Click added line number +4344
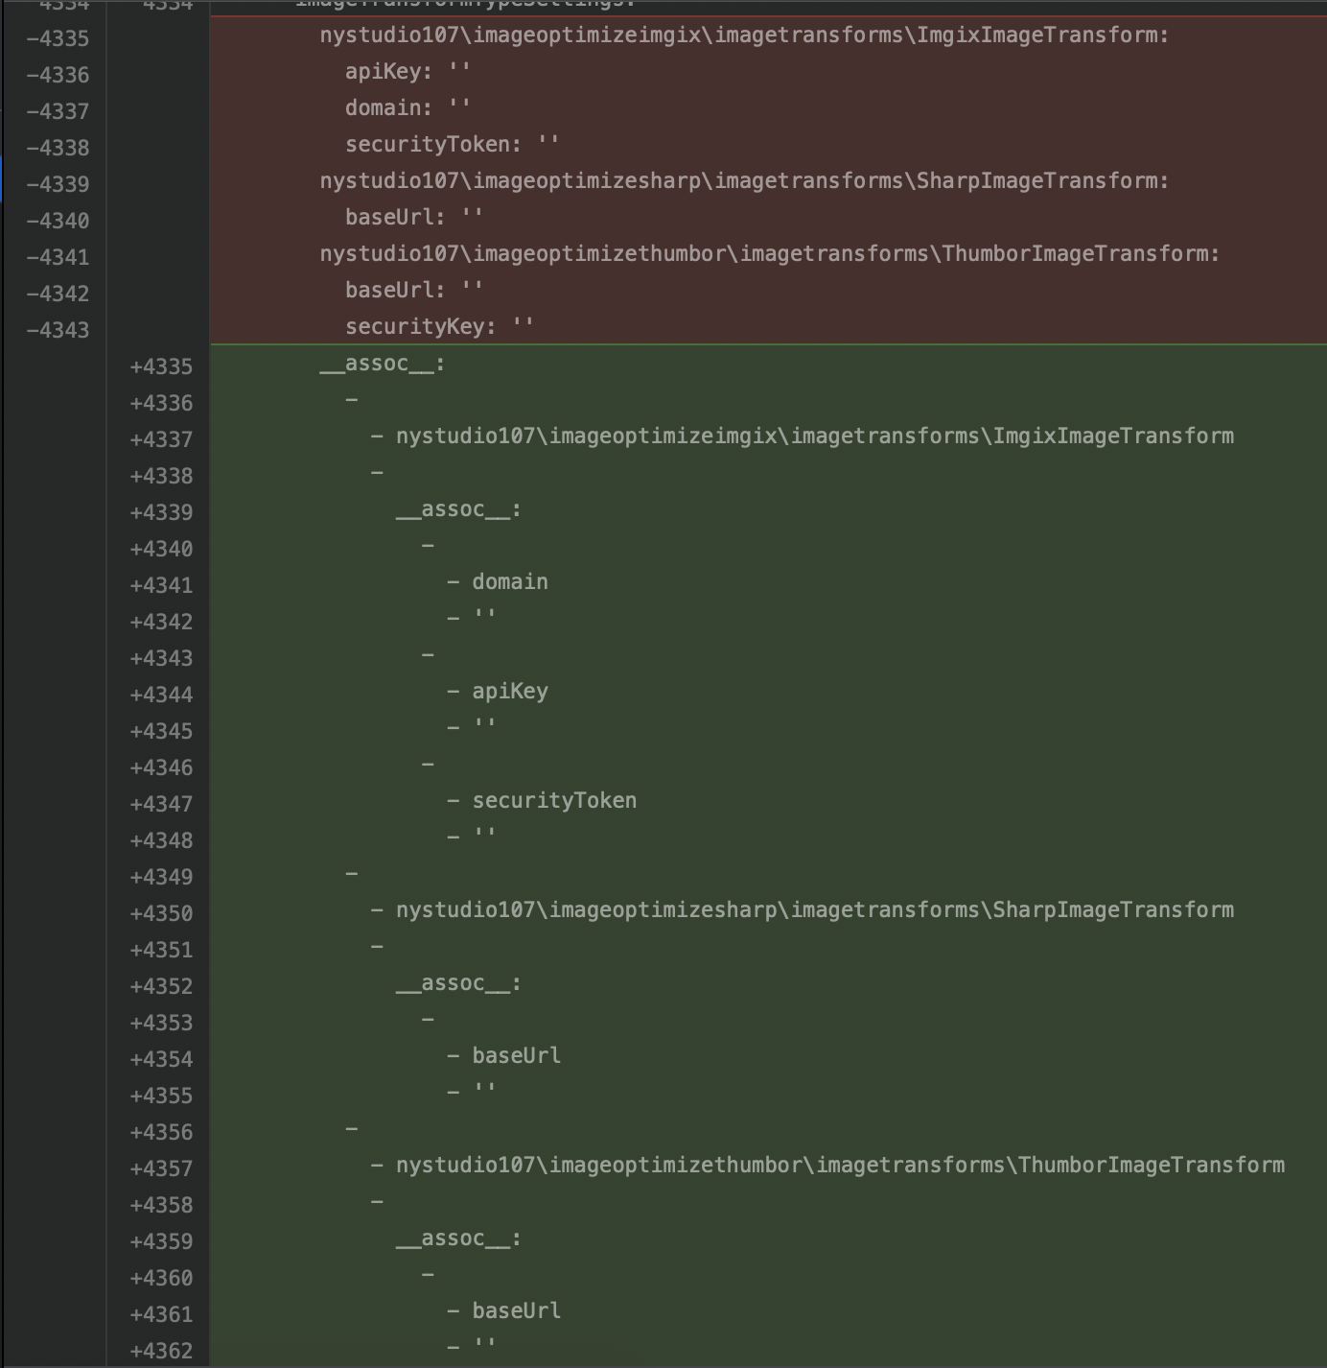This screenshot has height=1368, width=1327. 161,696
